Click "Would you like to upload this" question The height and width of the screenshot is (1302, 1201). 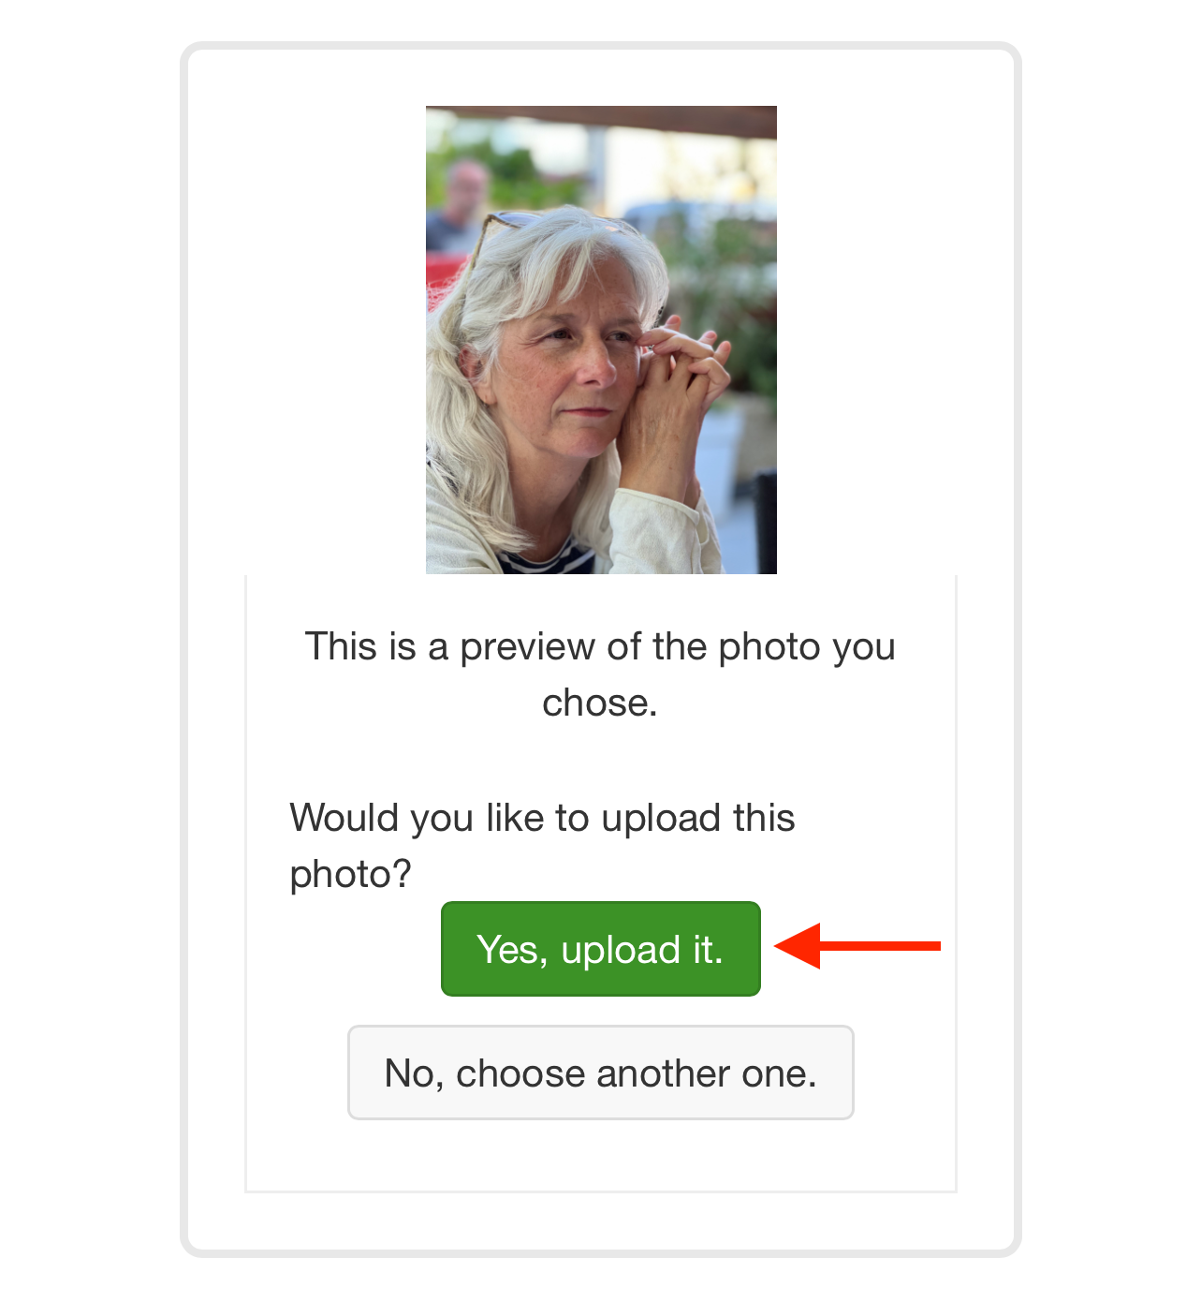542,818
